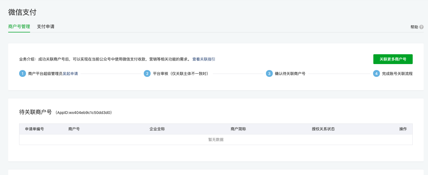Click the 商户号 column header
Viewport: 428px width, 175px height.
[x=74, y=129]
